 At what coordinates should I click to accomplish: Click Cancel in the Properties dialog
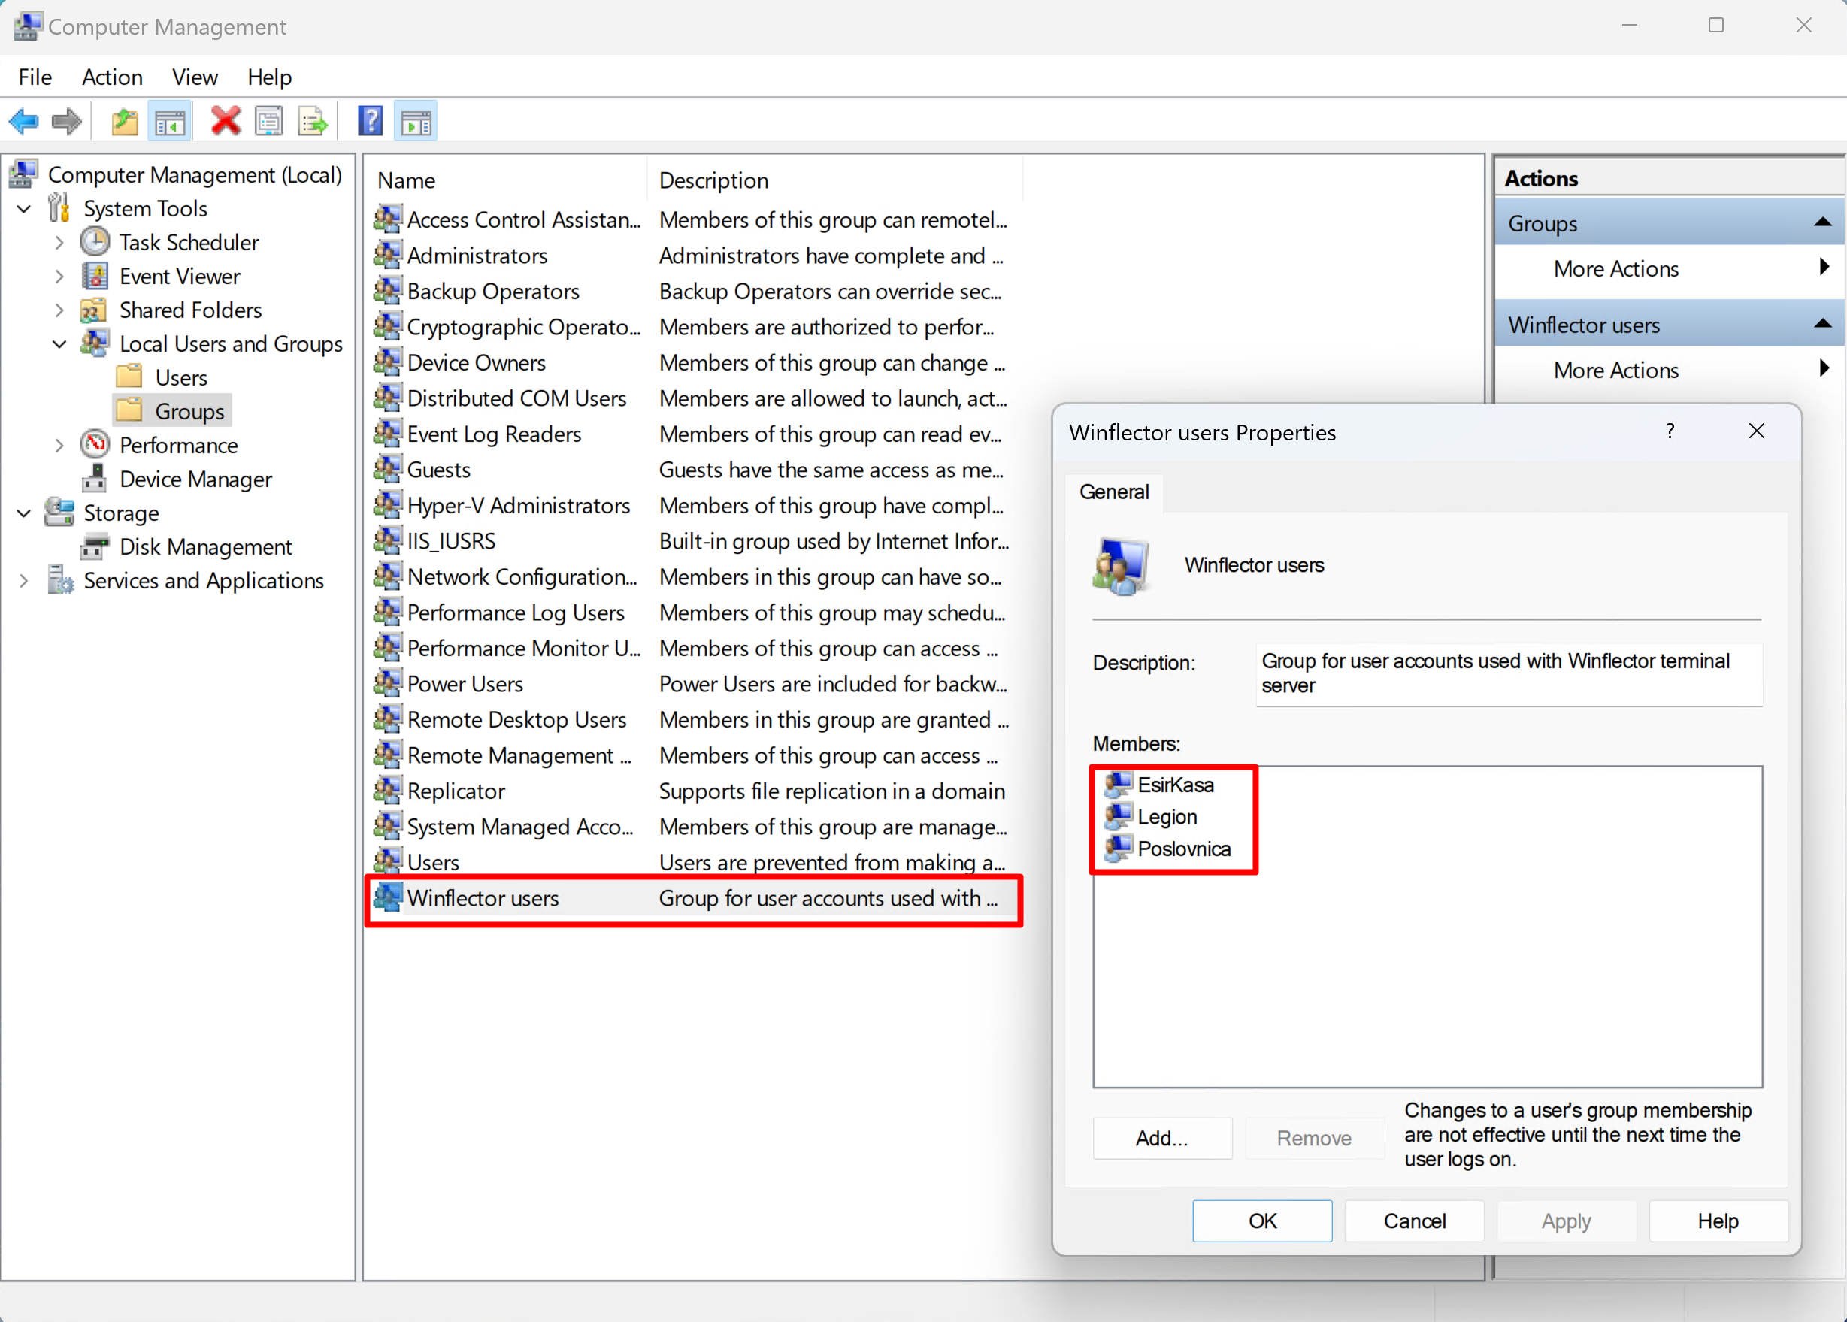(x=1414, y=1221)
